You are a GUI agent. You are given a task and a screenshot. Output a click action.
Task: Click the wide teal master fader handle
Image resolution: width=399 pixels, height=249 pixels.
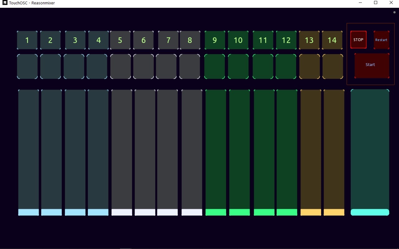click(x=370, y=212)
